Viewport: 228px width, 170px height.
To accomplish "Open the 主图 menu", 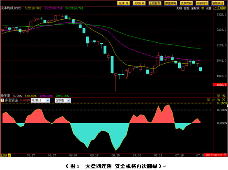I will [x=187, y=8].
